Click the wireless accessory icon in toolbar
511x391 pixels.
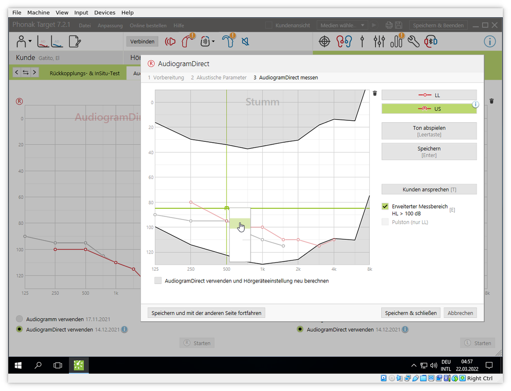pos(205,42)
